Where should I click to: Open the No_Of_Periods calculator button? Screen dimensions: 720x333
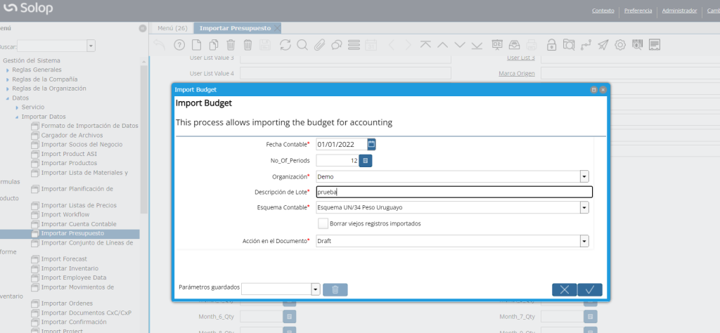tap(366, 160)
